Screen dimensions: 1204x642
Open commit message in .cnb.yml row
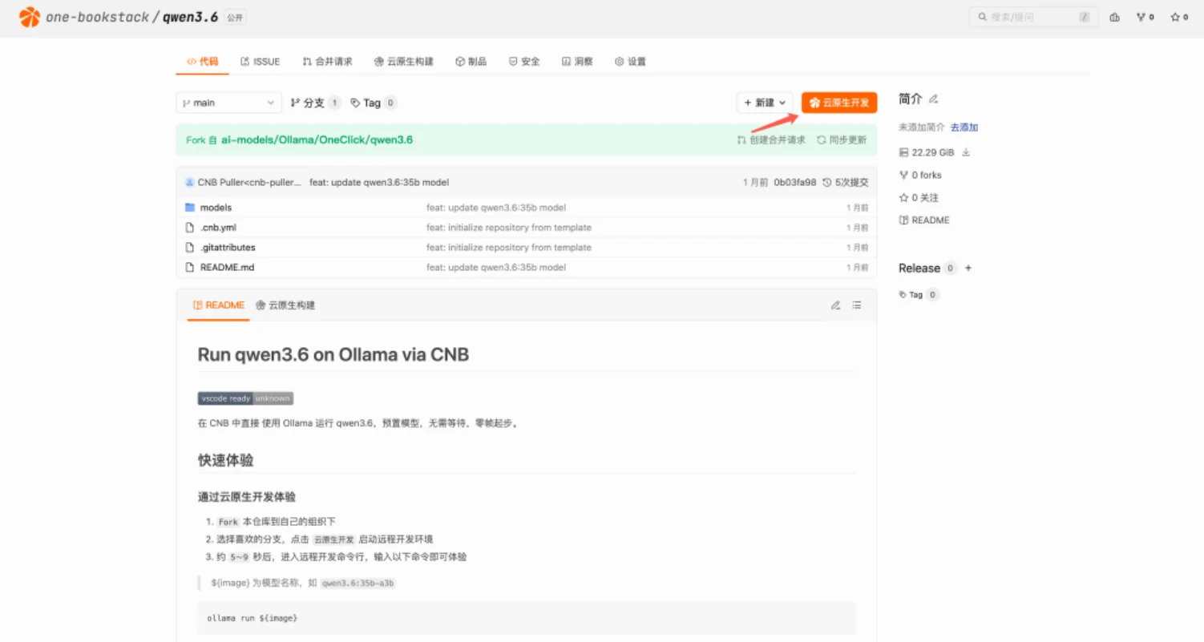pos(509,228)
